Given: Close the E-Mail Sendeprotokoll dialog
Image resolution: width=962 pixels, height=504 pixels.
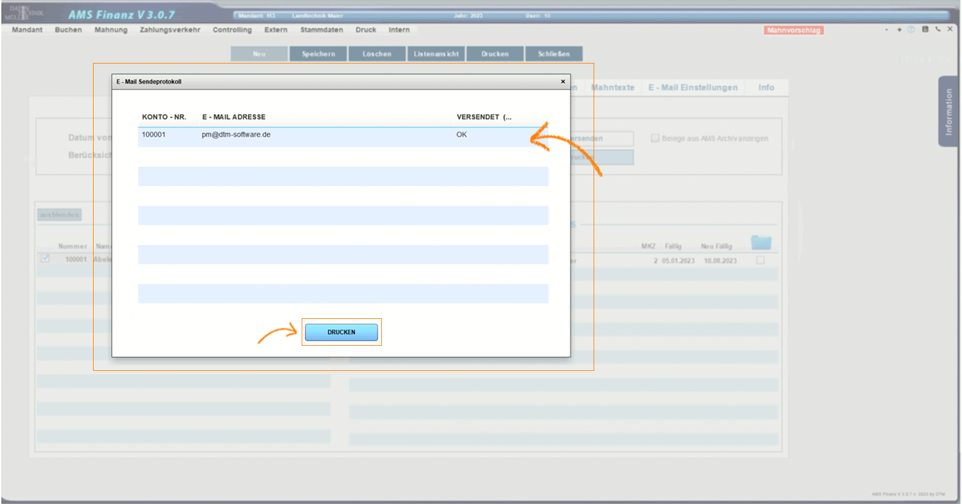Looking at the screenshot, I should pyautogui.click(x=563, y=81).
